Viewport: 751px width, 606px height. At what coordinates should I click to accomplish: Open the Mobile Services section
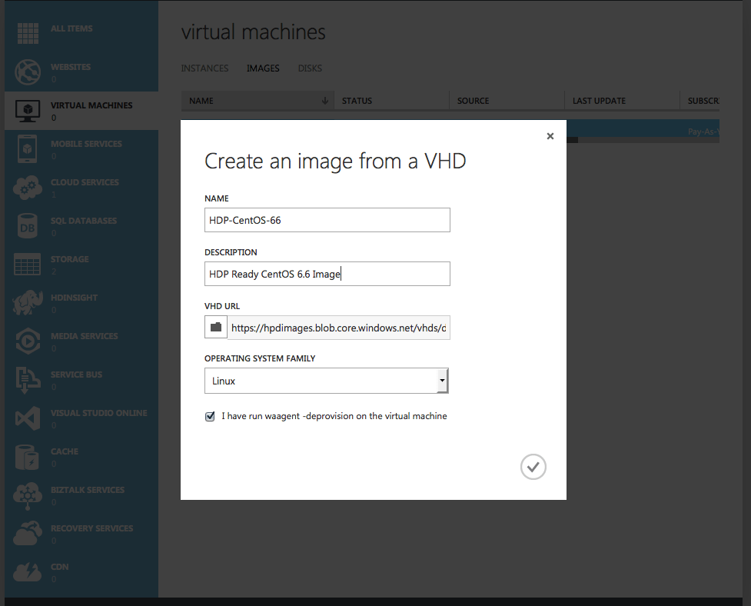pos(27,148)
